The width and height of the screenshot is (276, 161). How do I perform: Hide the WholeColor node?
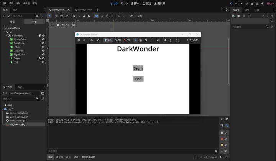43,39
